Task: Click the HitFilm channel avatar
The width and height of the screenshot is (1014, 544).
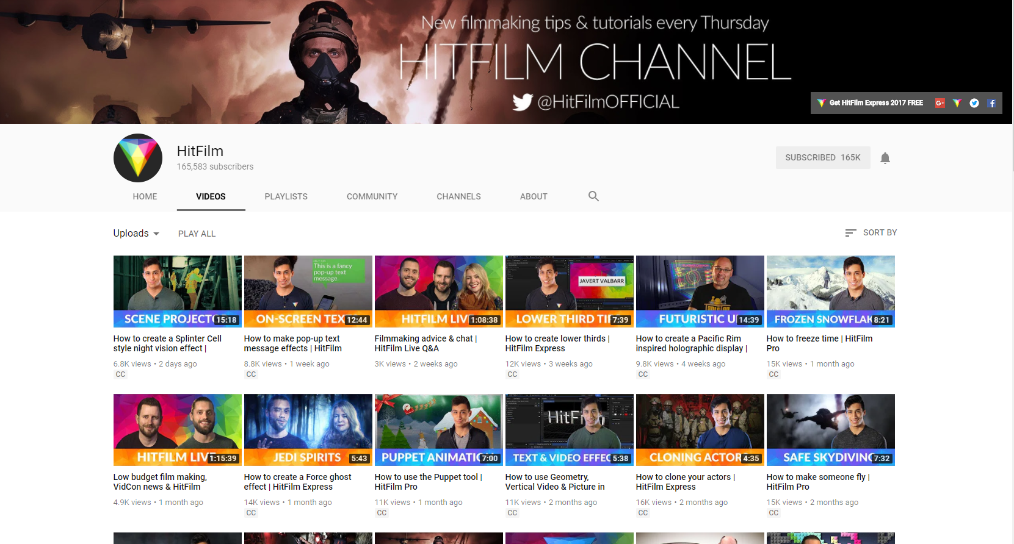Action: 138,158
